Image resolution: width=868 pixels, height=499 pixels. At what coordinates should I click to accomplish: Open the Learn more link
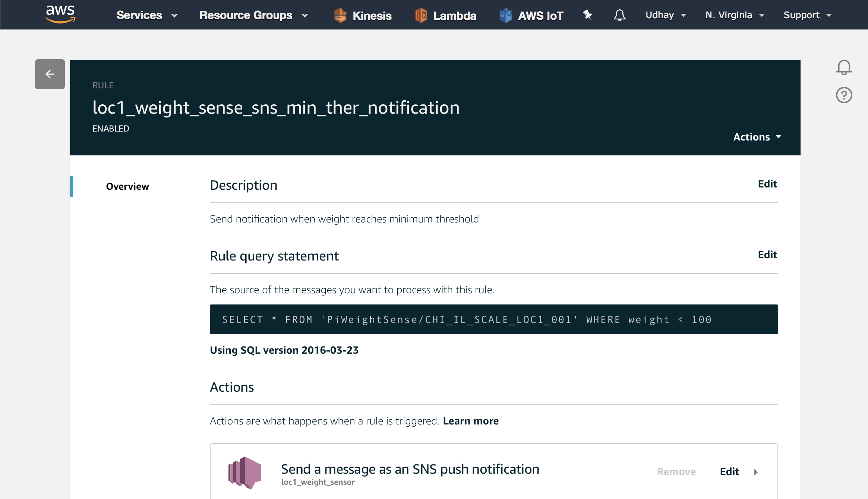pyautogui.click(x=471, y=421)
